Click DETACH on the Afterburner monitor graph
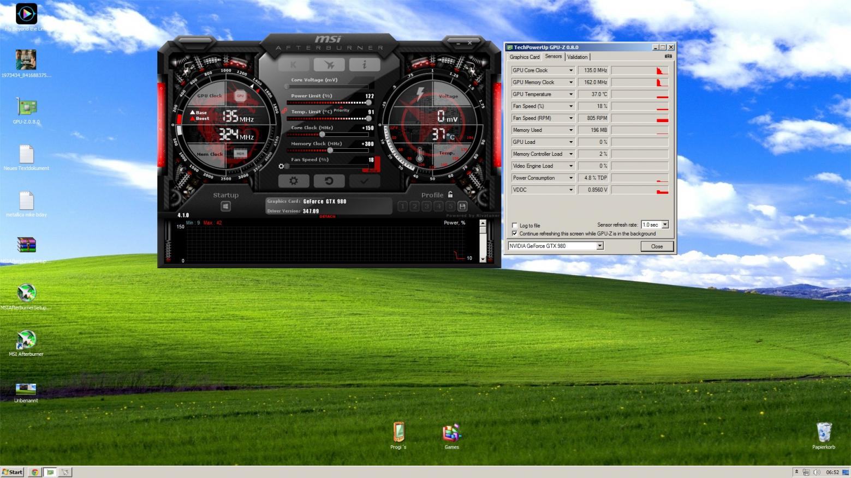The image size is (851, 478). (328, 216)
